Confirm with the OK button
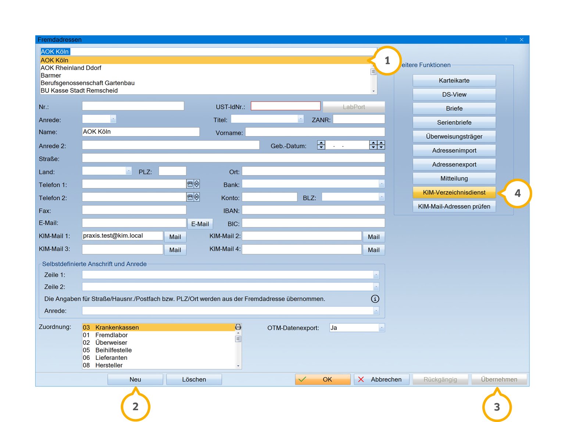 coord(323,379)
